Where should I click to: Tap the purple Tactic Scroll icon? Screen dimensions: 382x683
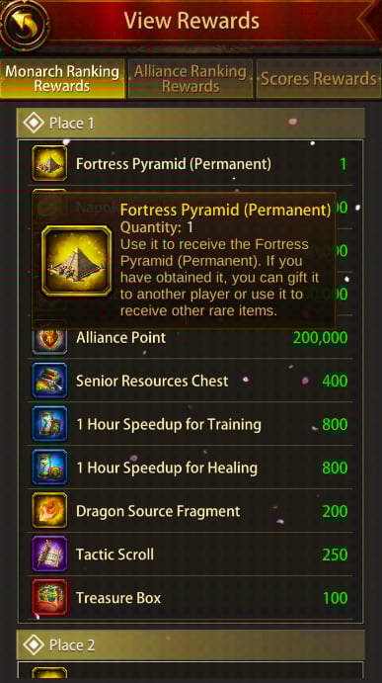click(49, 555)
